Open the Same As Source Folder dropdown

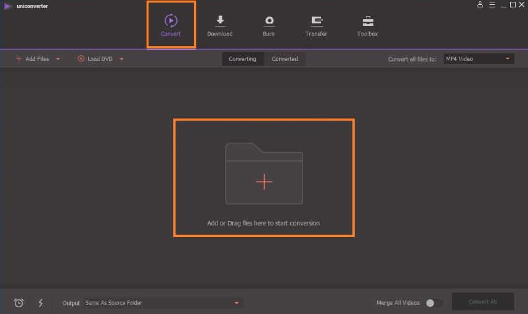point(163,303)
